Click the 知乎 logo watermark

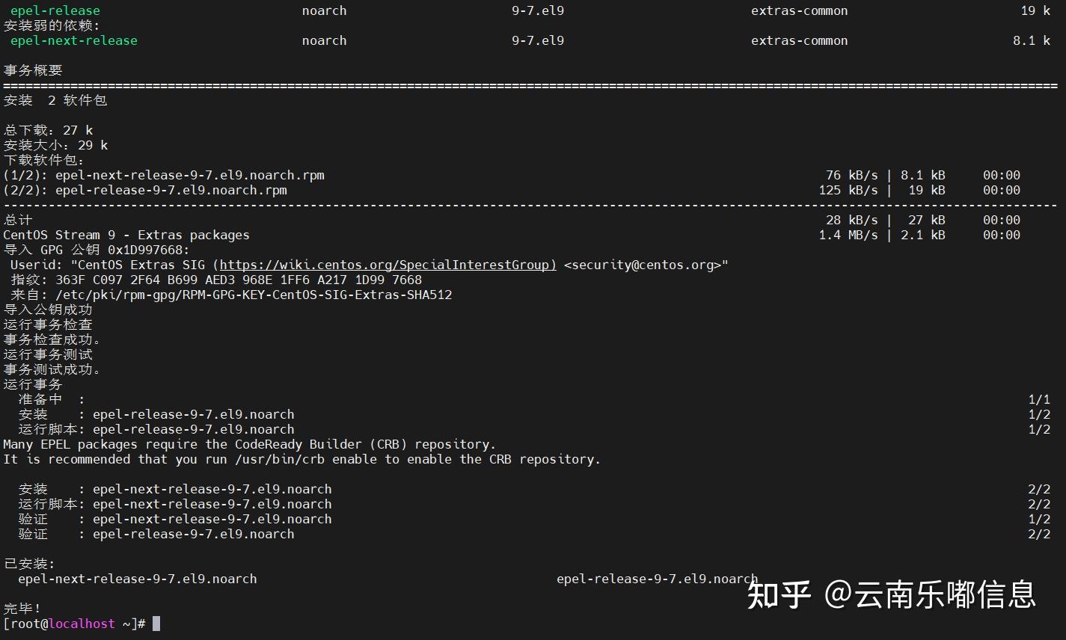coord(778,594)
